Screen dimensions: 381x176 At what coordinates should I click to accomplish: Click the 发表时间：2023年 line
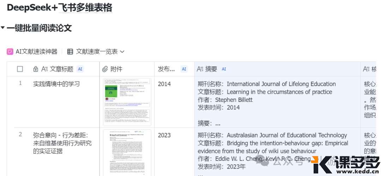click(222, 167)
